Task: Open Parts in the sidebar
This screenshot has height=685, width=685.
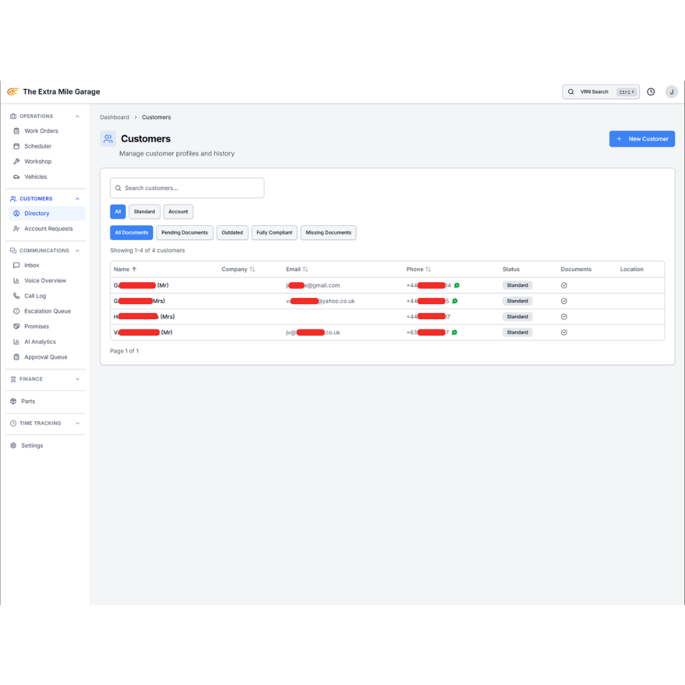Action: 27,401
